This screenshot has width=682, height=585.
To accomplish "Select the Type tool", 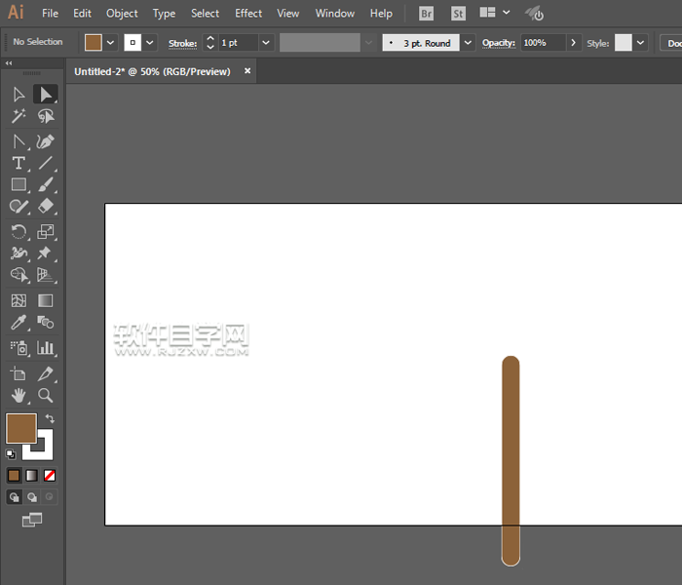I will pyautogui.click(x=19, y=163).
